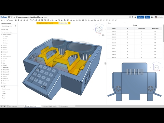This screenshot has height=123, width=164.
Task: Close the yellow assembly context banner
Action: (x=69, y=23)
